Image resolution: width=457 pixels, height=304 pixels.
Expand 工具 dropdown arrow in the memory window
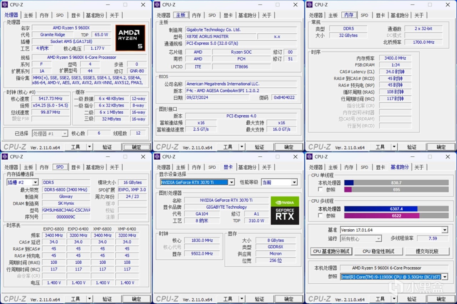[394, 147]
